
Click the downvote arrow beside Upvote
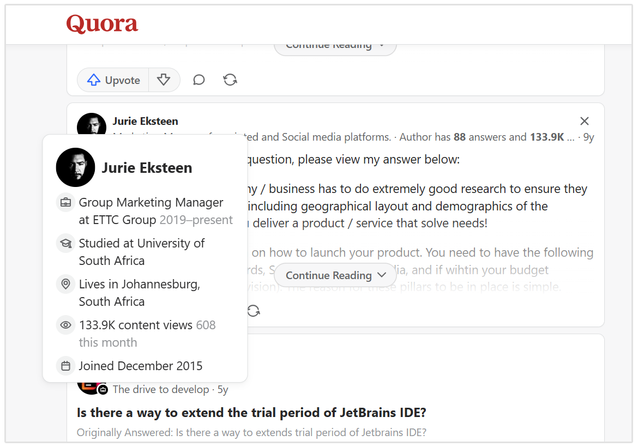(x=164, y=80)
